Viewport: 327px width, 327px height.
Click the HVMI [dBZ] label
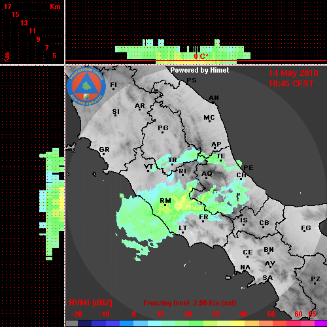(x=90, y=303)
